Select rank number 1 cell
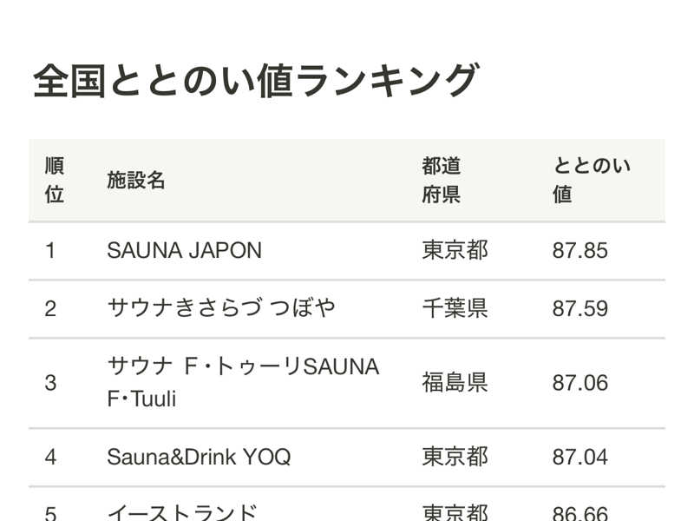This screenshot has height=521, width=694. pos(50,251)
